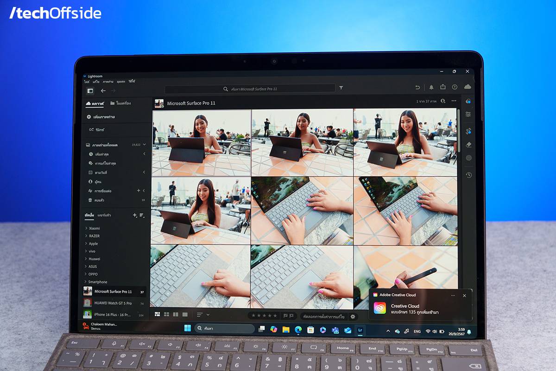Switch to the คลาวด์ (Cloud) tab
This screenshot has height=371, width=556.
[x=95, y=103]
